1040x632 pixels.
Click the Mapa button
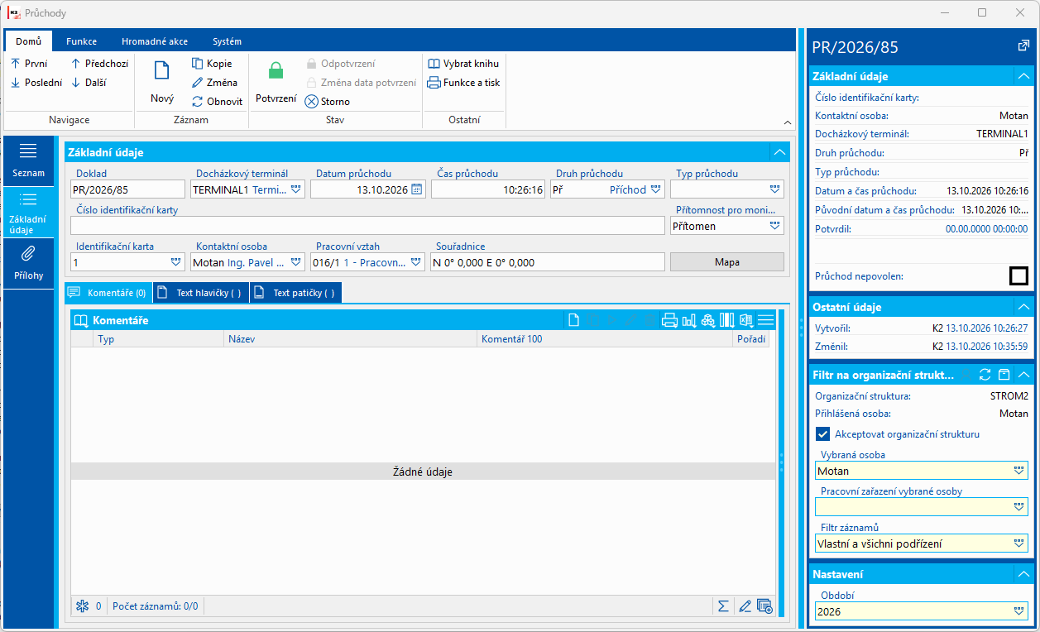tap(727, 262)
